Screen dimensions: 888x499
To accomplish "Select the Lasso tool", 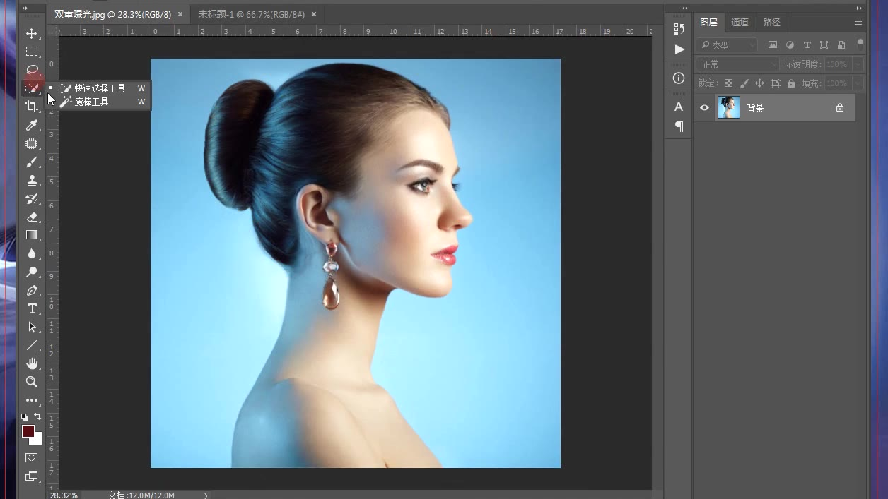I will click(x=32, y=70).
